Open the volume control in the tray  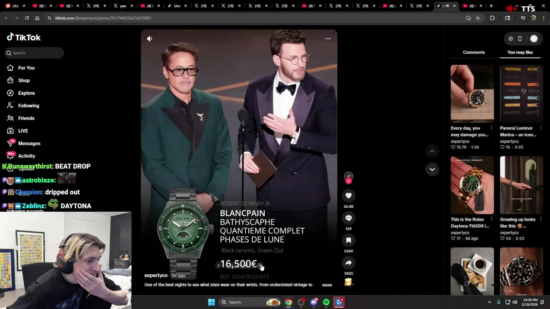515,302
